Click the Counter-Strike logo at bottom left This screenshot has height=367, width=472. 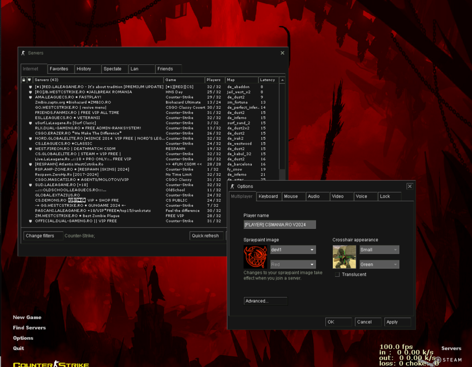[x=51, y=363]
